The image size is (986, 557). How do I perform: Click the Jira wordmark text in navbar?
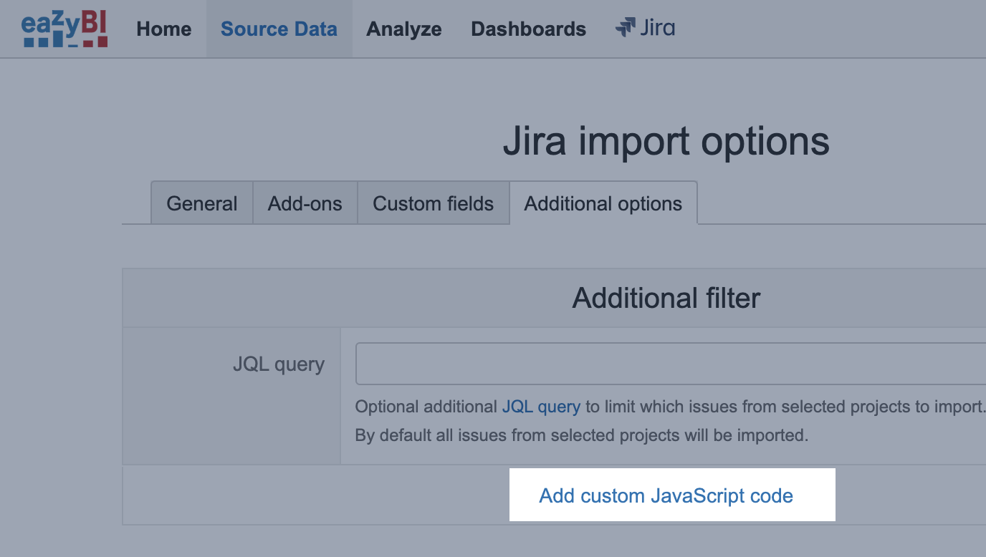(657, 28)
